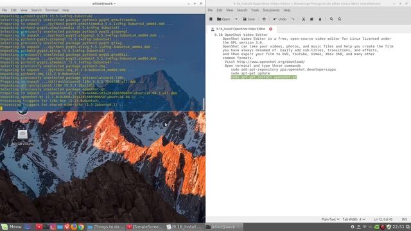Click the green G tray icon
Screen dimensions: 411x231
click(377, 227)
